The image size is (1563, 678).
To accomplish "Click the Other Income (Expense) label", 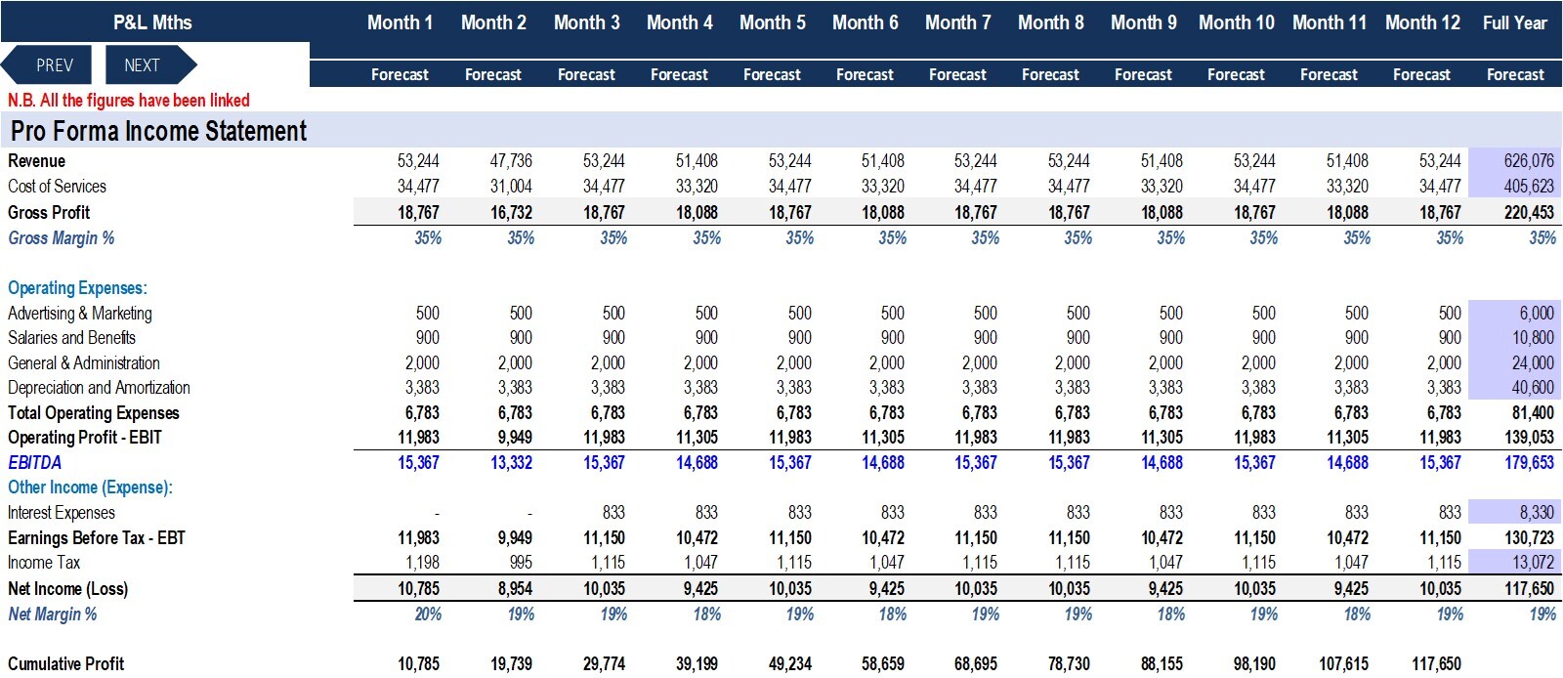I will [x=90, y=487].
